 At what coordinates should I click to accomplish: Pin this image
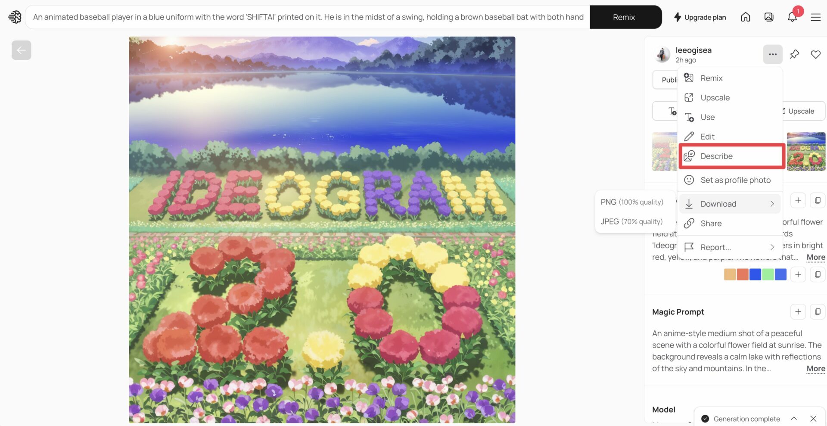pos(795,54)
